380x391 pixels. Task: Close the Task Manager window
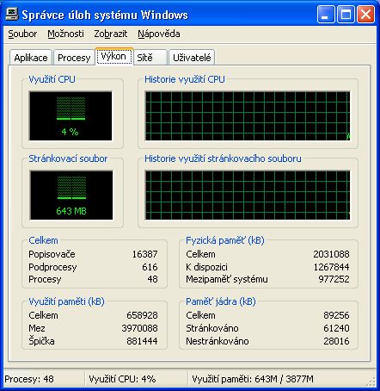365,14
